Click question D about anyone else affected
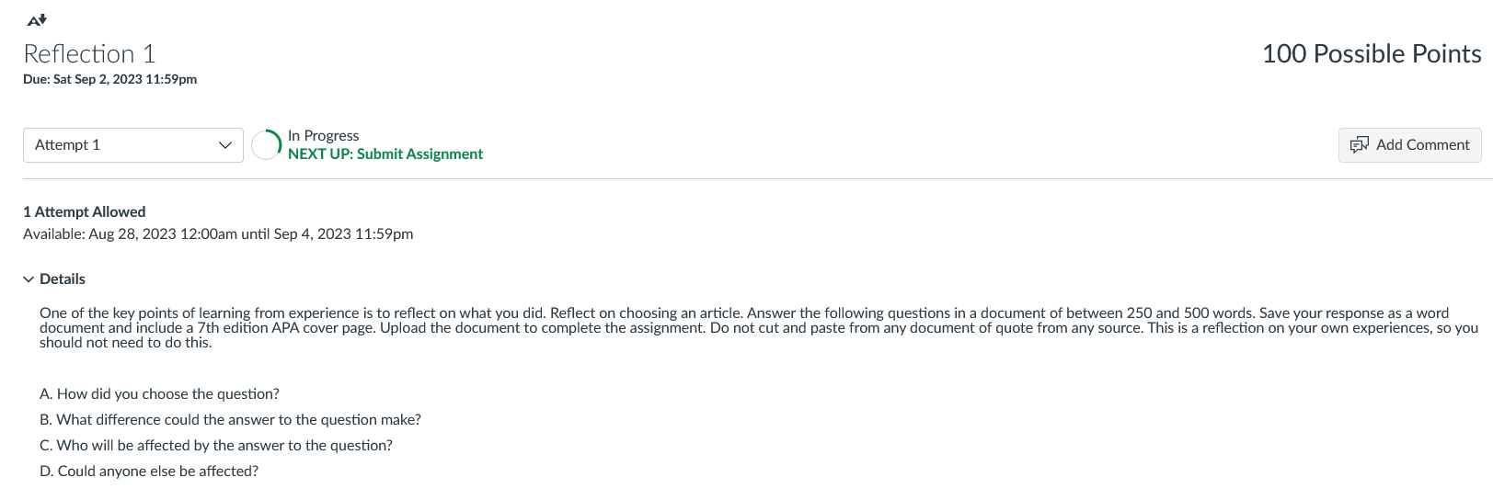Viewport: 1493px width, 489px height. (149, 472)
